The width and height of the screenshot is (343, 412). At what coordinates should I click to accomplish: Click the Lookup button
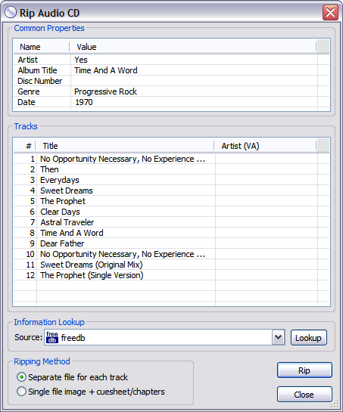[x=308, y=338]
